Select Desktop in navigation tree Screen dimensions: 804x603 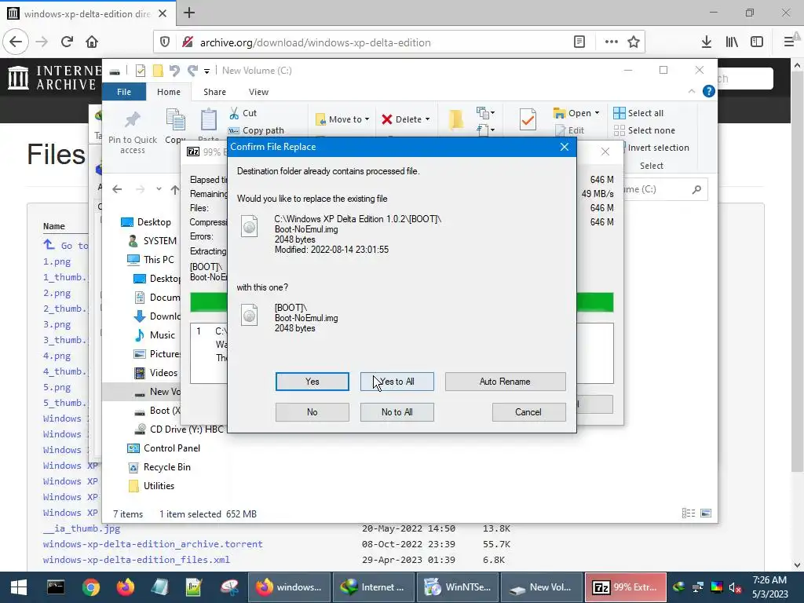click(x=145, y=222)
